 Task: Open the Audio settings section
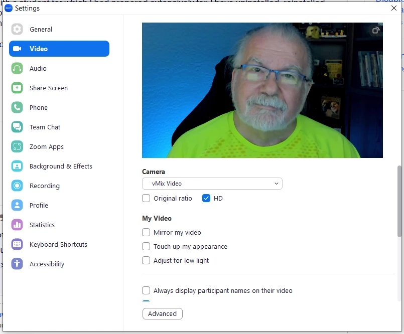[x=59, y=68]
